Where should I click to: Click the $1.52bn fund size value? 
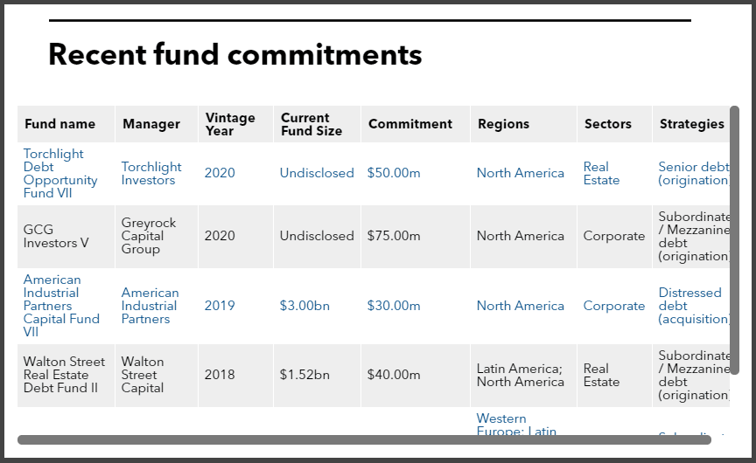click(x=304, y=375)
